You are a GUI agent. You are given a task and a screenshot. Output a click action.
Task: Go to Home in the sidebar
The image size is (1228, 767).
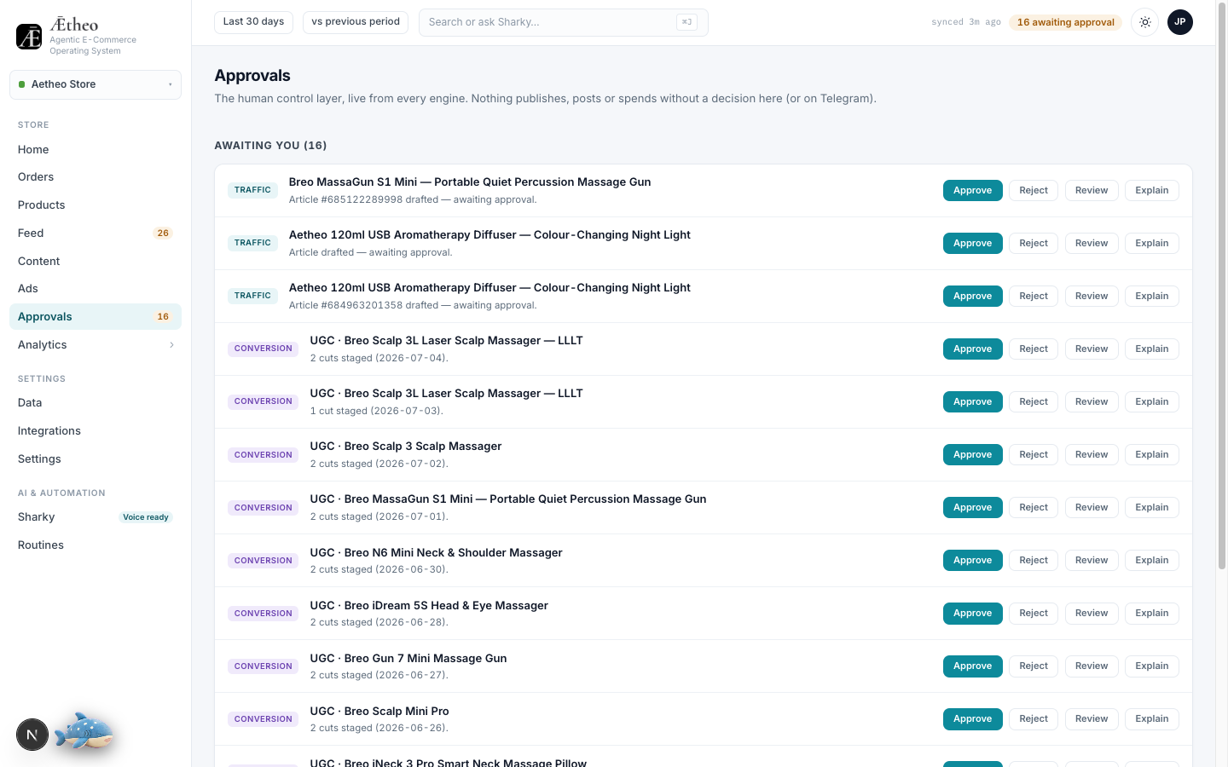(x=96, y=150)
